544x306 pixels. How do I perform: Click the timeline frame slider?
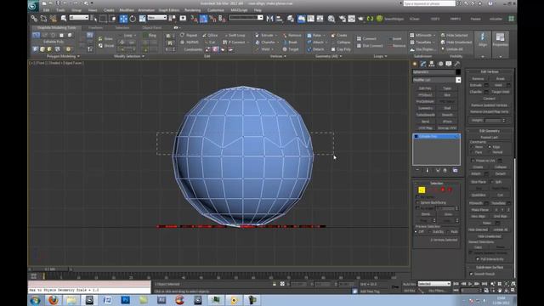coord(49,269)
